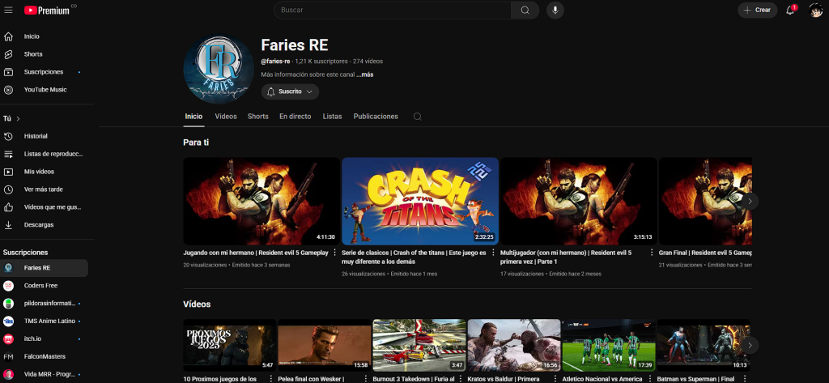Viewport: 829px width, 383px height.
Task: Play Proximos Juegos 2025 thumbnail
Action: (229, 346)
